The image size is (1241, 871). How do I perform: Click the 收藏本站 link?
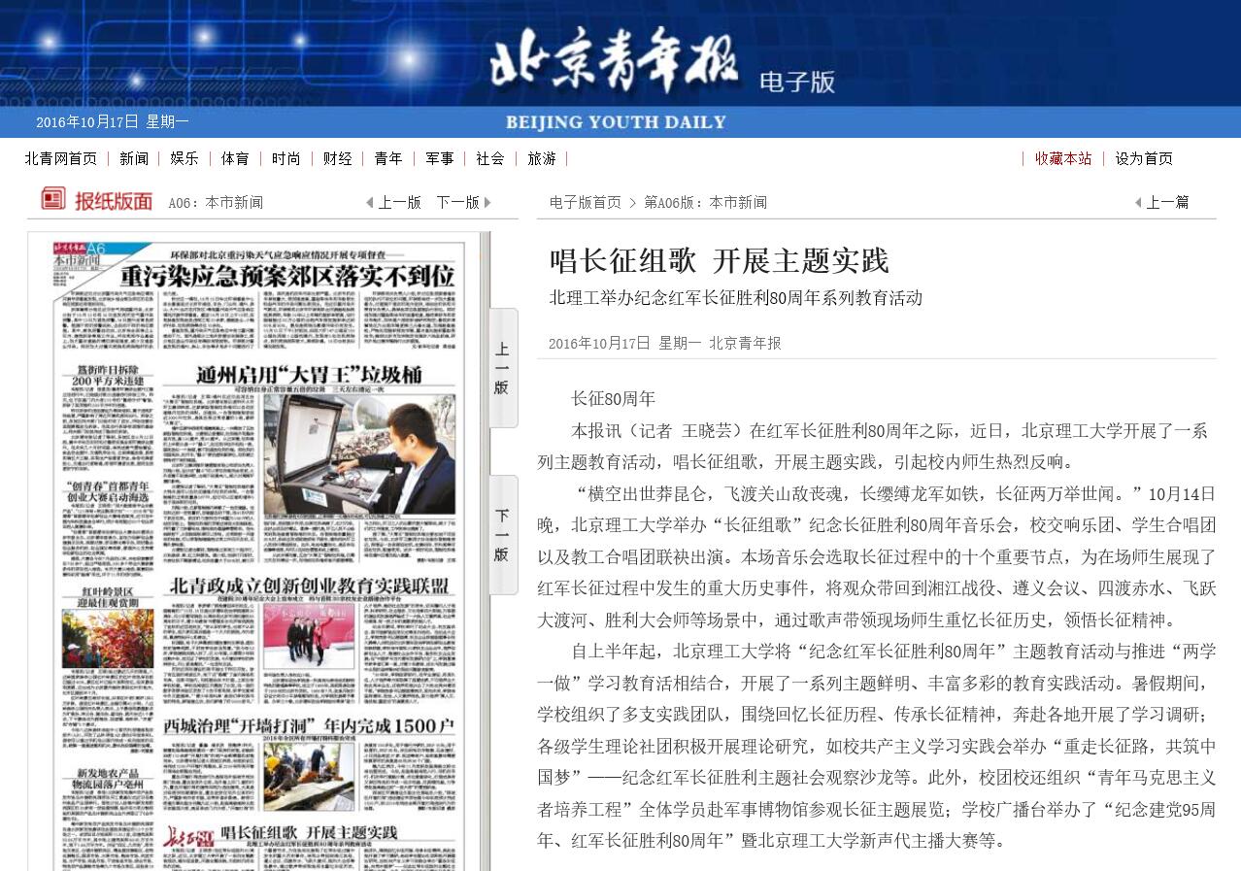1062,158
